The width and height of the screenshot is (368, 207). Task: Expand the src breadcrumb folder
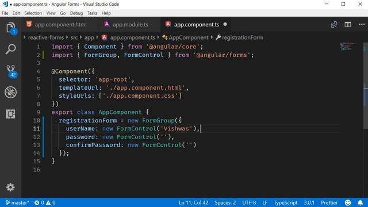pos(74,37)
